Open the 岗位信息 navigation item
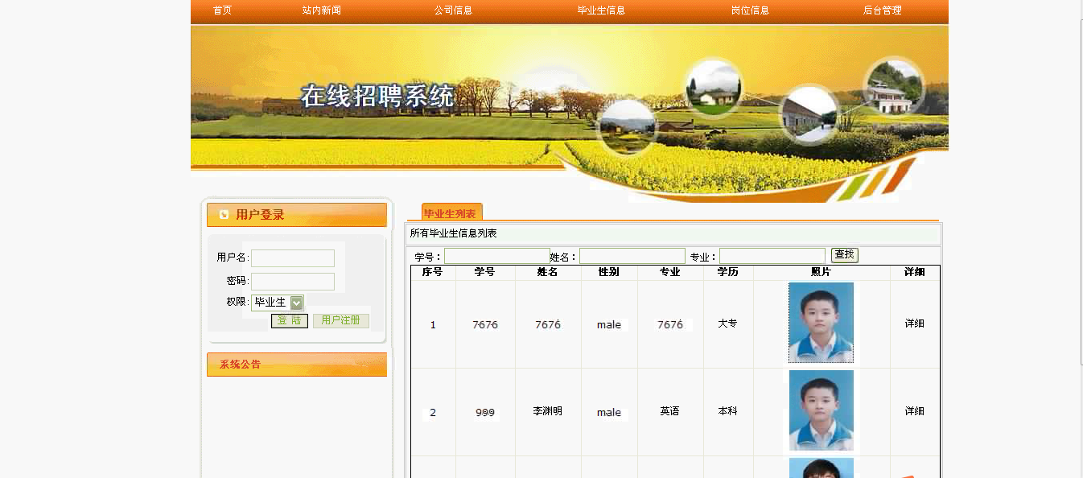This screenshot has height=478, width=1083. coord(750,10)
